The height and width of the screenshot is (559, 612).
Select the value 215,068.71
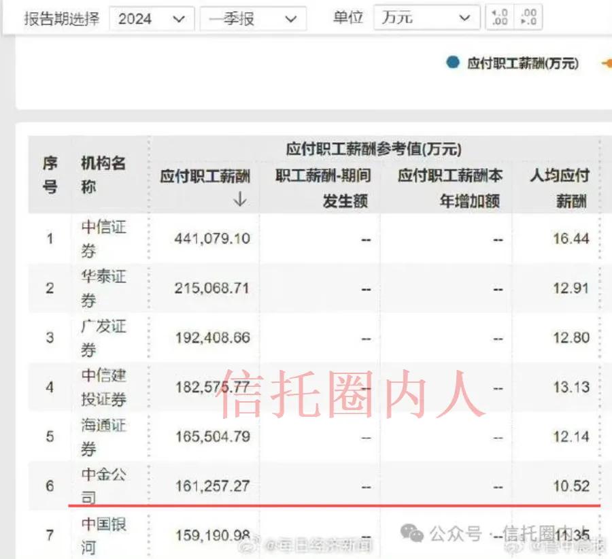tap(211, 288)
